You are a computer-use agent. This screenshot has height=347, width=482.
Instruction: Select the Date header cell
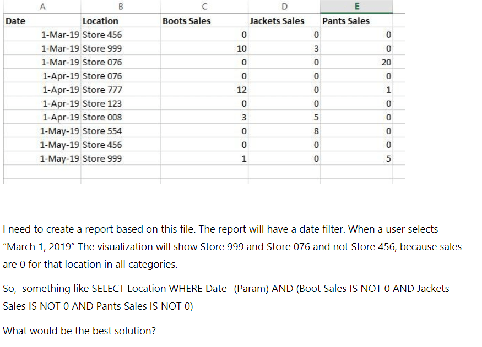[x=15, y=21]
